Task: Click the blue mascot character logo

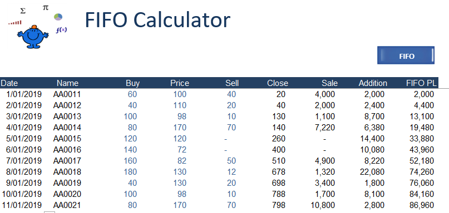Action: click(33, 37)
